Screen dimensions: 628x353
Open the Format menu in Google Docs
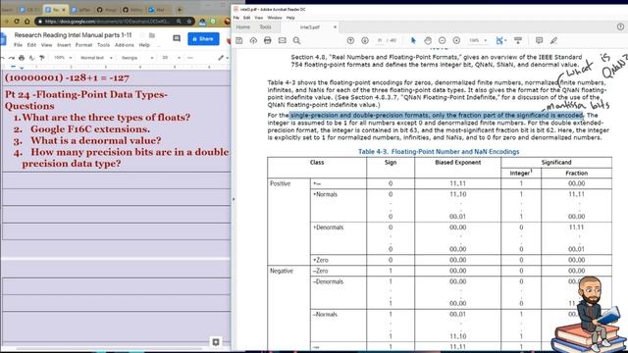[83, 45]
